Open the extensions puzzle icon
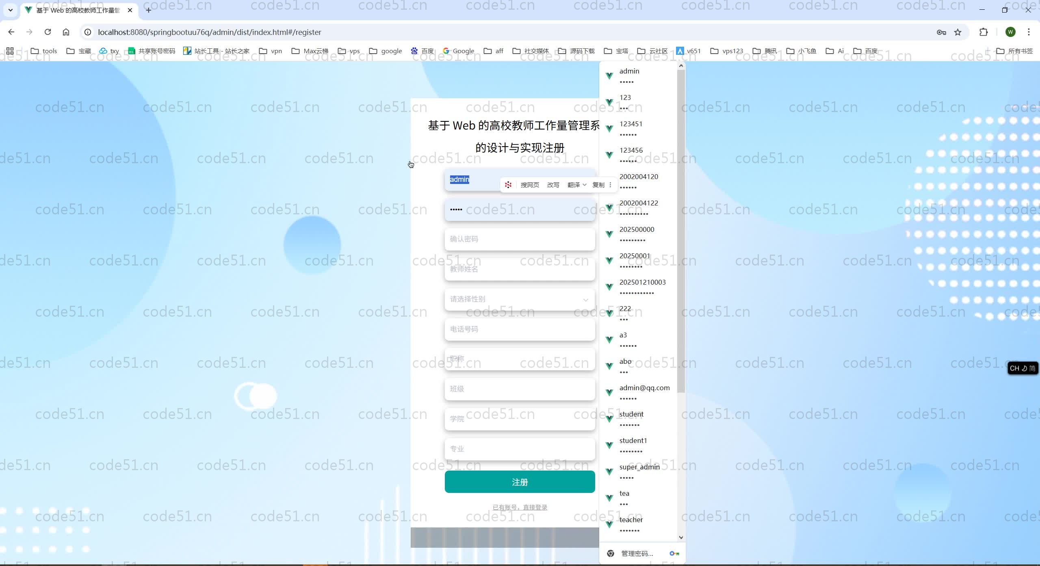This screenshot has width=1040, height=566. 984,32
